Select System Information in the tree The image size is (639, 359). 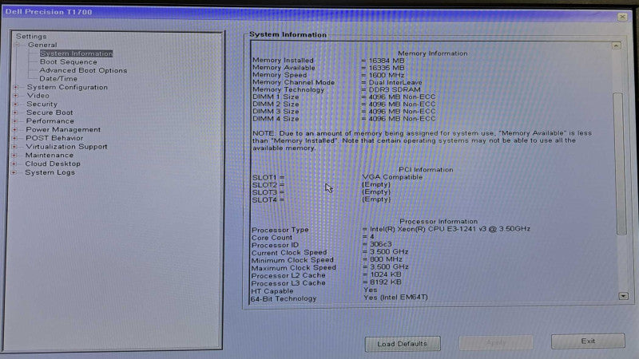coord(76,53)
